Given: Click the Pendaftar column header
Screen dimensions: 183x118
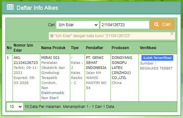Looking at the screenshot, I should [x=94, y=48].
